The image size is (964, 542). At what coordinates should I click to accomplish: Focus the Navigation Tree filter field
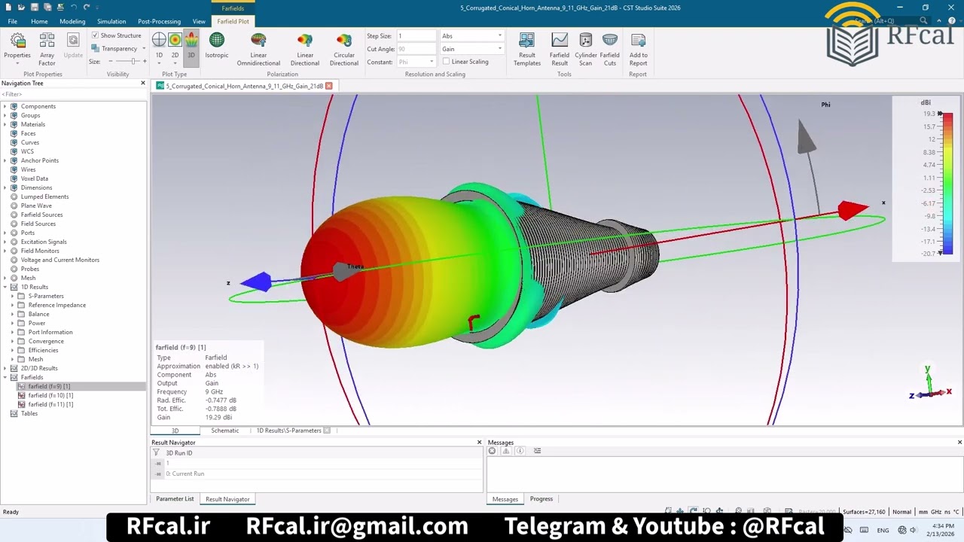click(x=73, y=94)
